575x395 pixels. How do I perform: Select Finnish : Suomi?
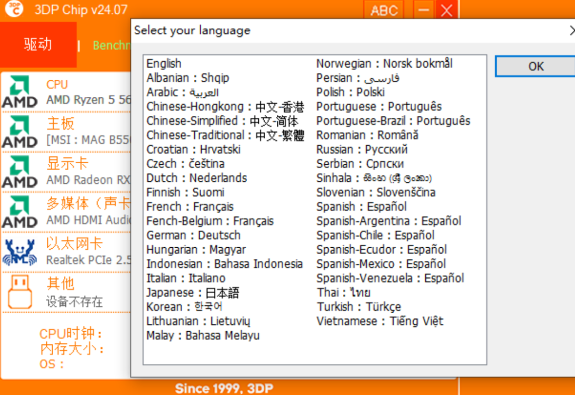pos(185,192)
